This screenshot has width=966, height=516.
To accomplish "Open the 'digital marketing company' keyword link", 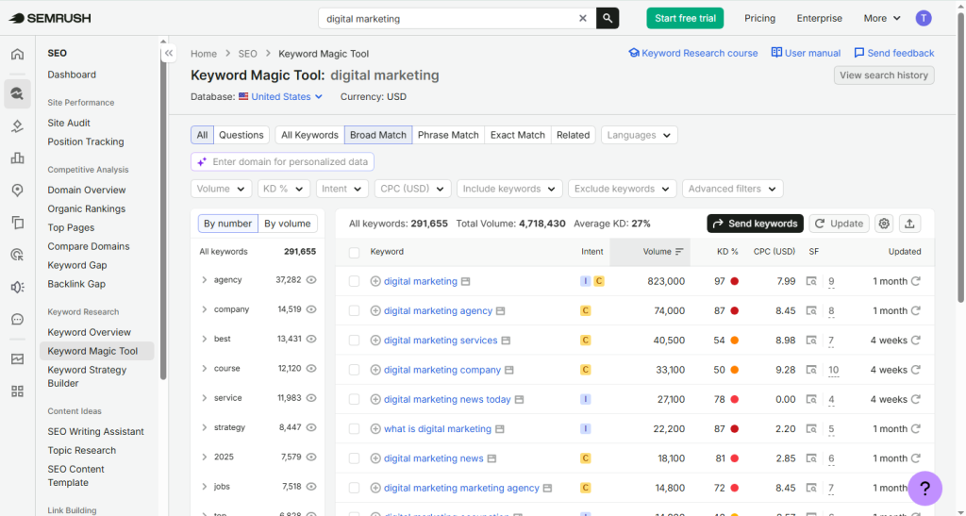I will coord(442,370).
